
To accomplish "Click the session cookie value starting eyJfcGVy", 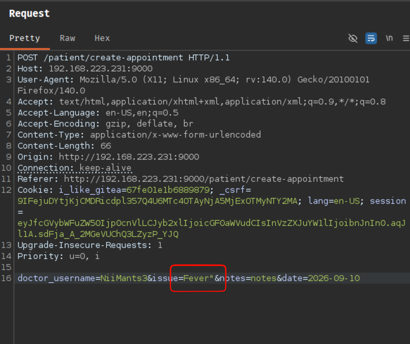I will 211,229.
